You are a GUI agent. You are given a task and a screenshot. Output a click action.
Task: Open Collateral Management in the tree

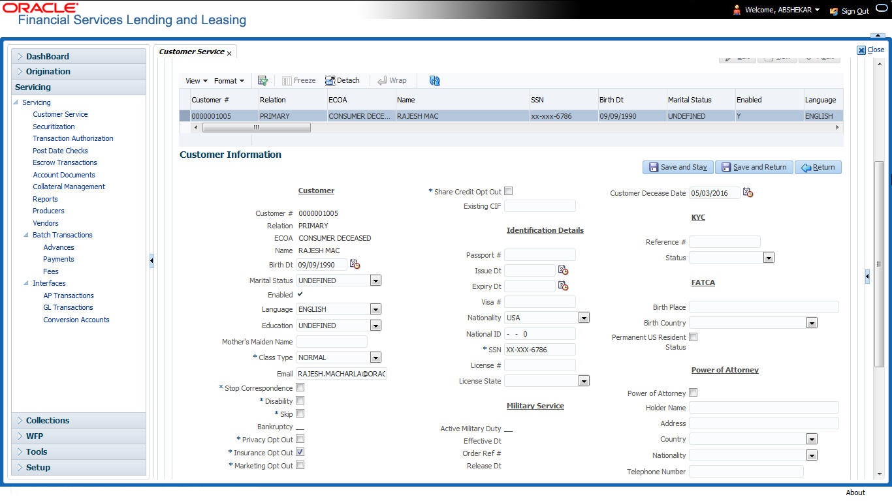pyautogui.click(x=69, y=187)
